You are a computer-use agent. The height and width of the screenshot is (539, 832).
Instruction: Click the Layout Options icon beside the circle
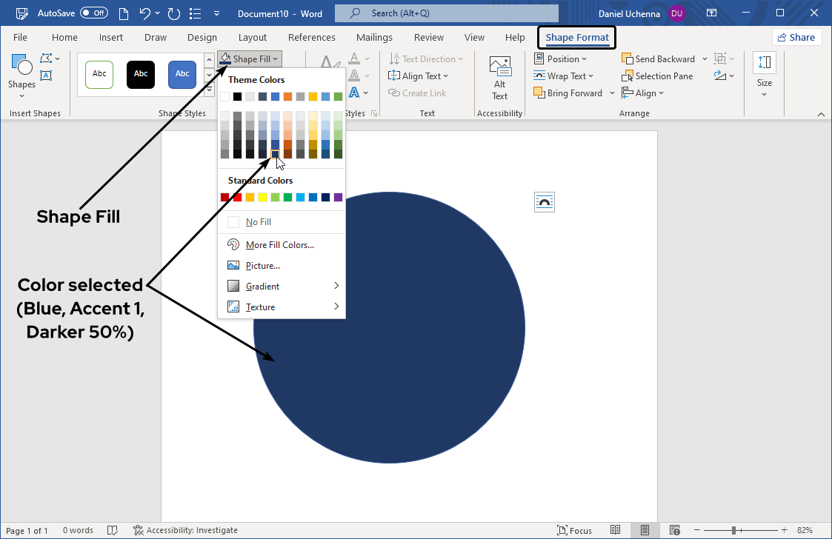click(x=545, y=202)
